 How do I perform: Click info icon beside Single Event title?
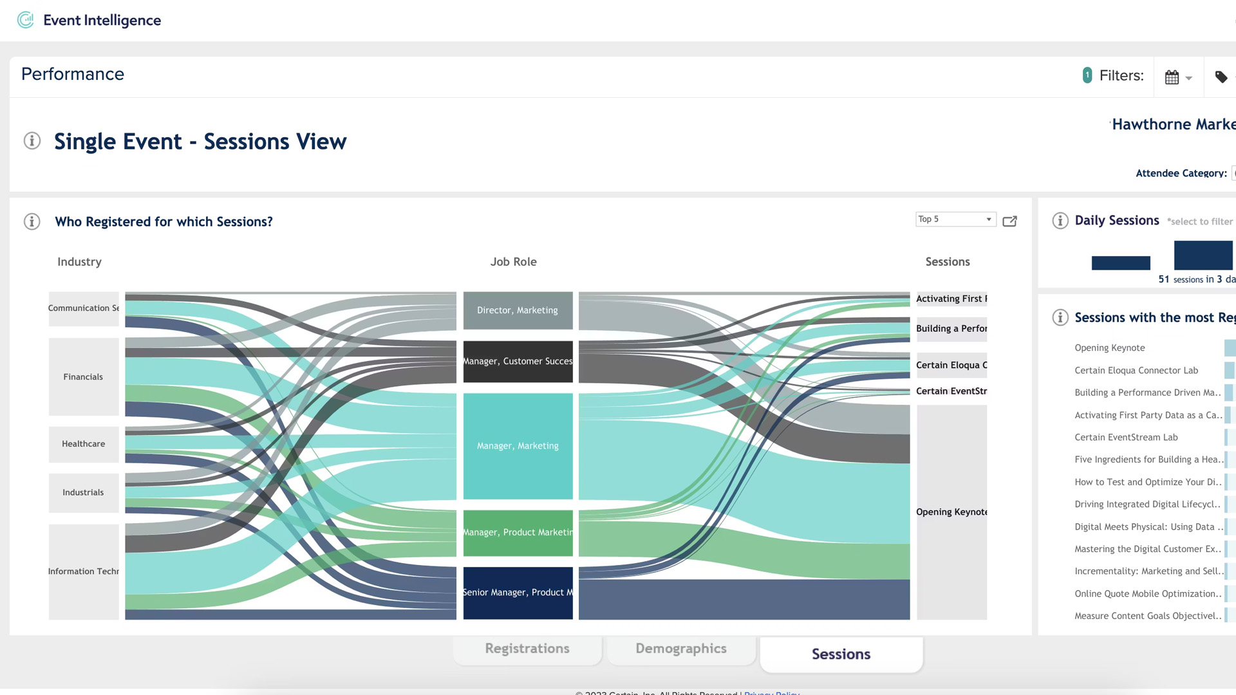[x=32, y=141]
